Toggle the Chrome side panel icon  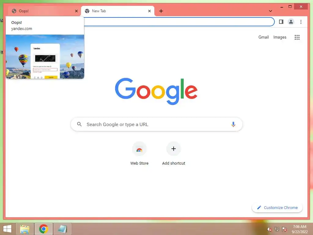click(281, 22)
